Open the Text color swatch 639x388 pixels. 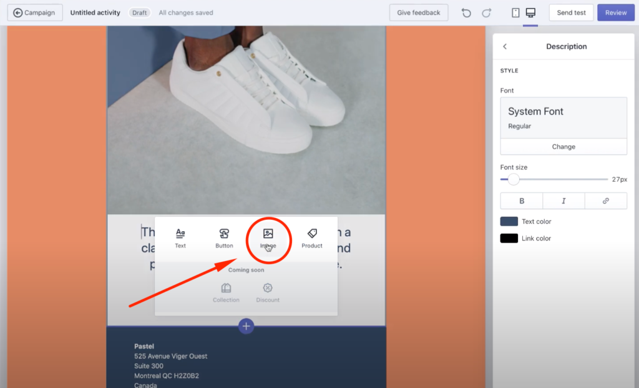(x=509, y=221)
